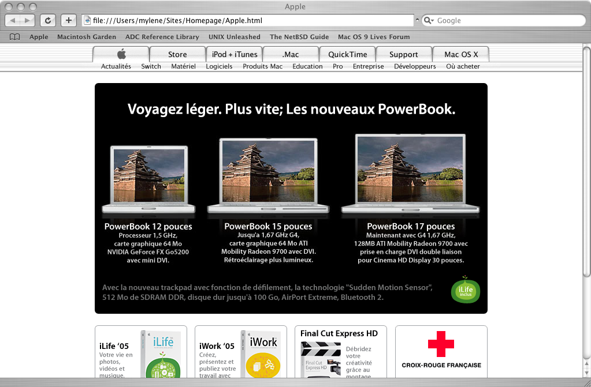Click the iLife '05 card title
The width and height of the screenshot is (591, 387).
click(114, 346)
